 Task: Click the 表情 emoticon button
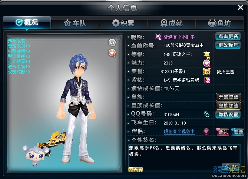click(136, 169)
